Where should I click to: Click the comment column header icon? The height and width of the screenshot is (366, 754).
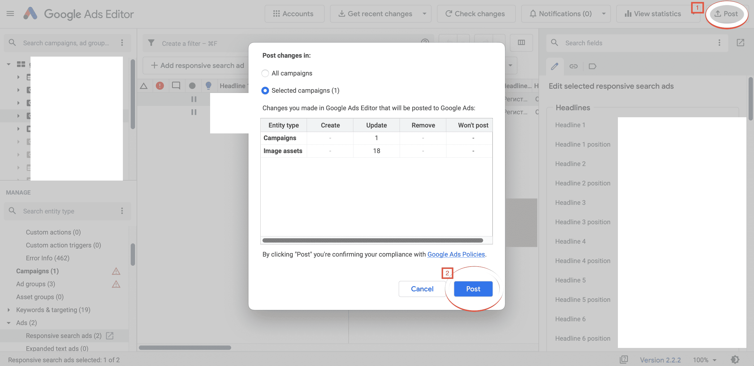click(176, 86)
